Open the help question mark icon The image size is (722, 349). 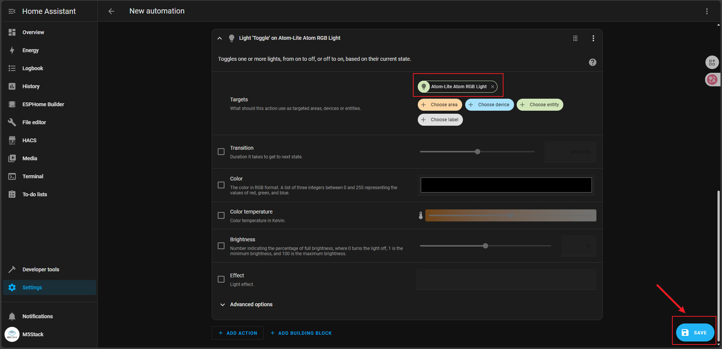point(593,62)
